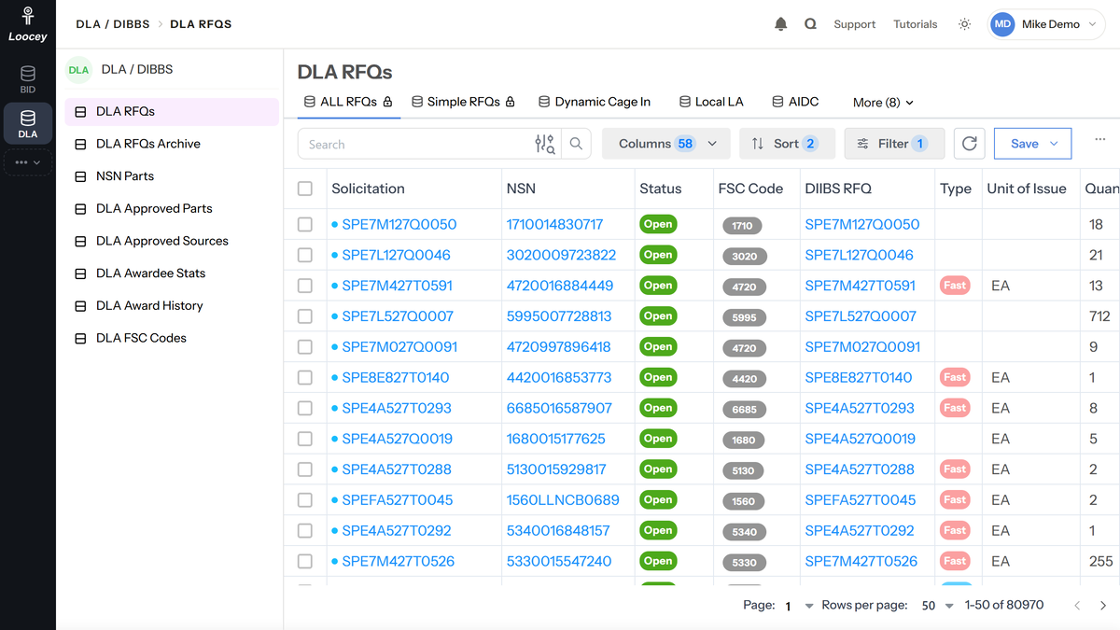Open the Save dropdown button

click(1032, 144)
